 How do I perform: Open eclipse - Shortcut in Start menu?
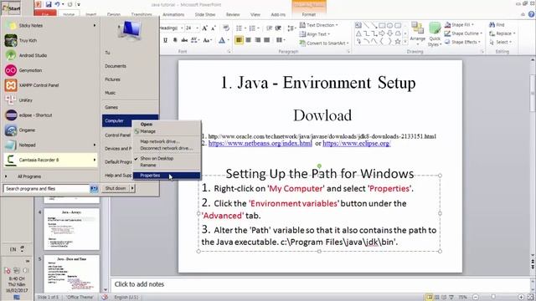pos(50,115)
